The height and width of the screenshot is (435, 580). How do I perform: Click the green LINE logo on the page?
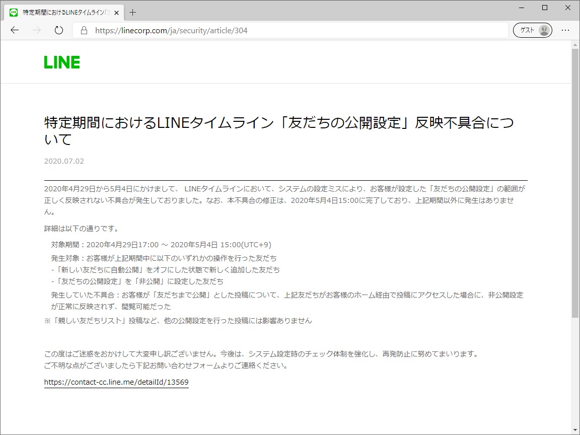61,61
